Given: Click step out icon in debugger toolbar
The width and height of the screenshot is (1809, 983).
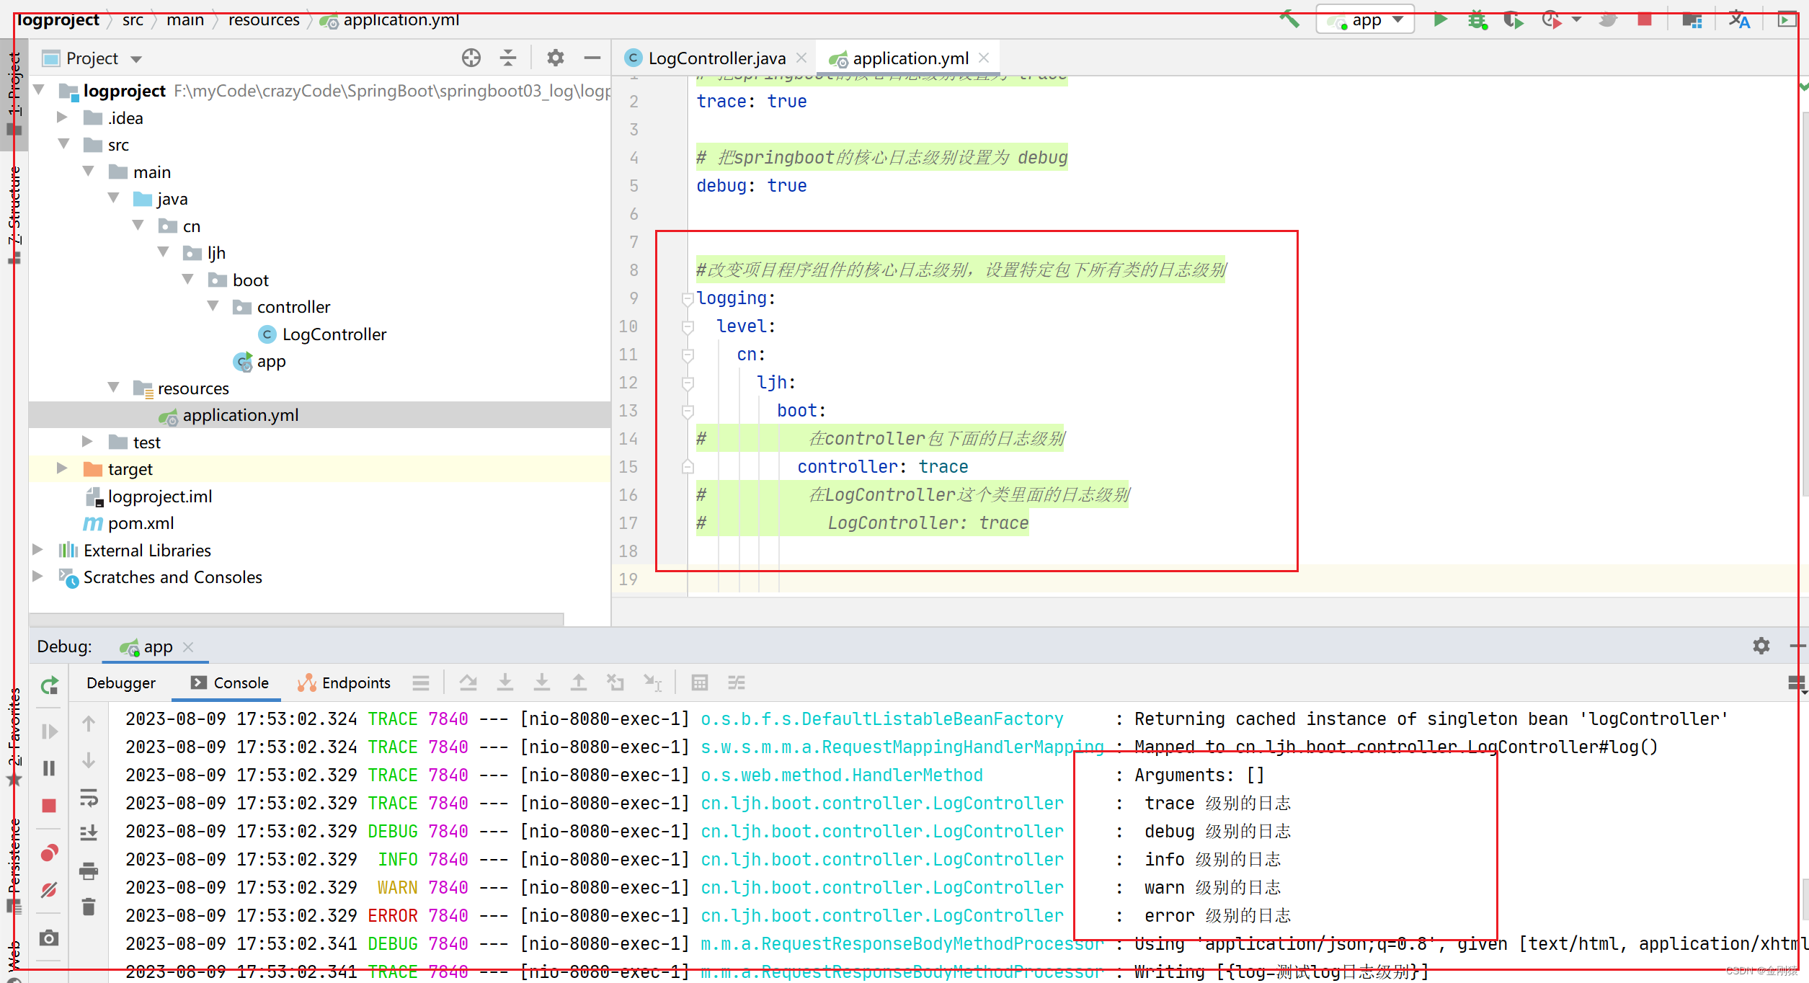Looking at the screenshot, I should click(x=579, y=682).
